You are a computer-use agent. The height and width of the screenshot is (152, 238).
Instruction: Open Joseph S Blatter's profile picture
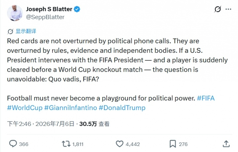15,13
